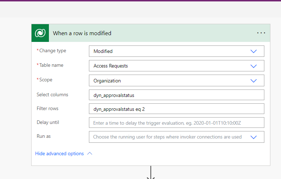
Task: Click the Delay until time input box
Action: point(176,123)
